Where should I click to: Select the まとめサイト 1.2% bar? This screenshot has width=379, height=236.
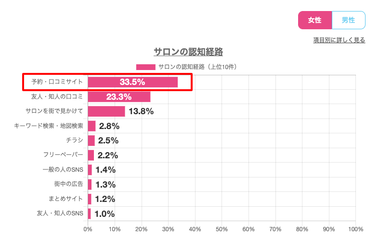tap(90, 199)
